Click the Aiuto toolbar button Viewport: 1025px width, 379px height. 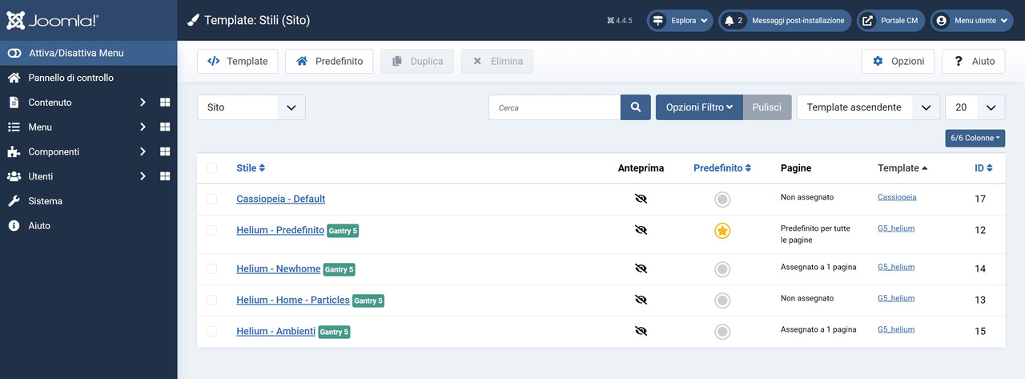pos(974,61)
